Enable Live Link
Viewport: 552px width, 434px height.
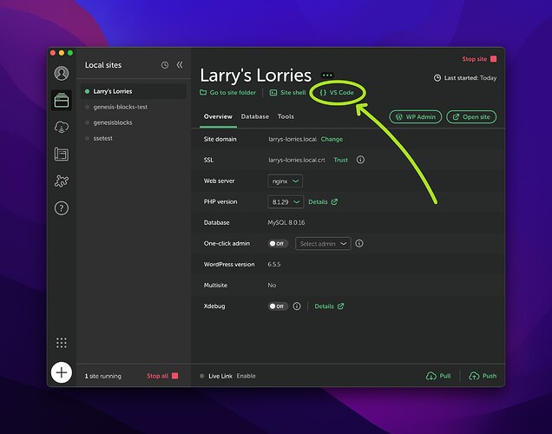point(246,376)
